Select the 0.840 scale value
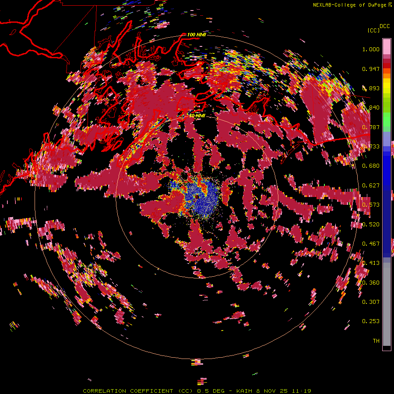This screenshot has height=394, width=394. pyautogui.click(x=371, y=108)
